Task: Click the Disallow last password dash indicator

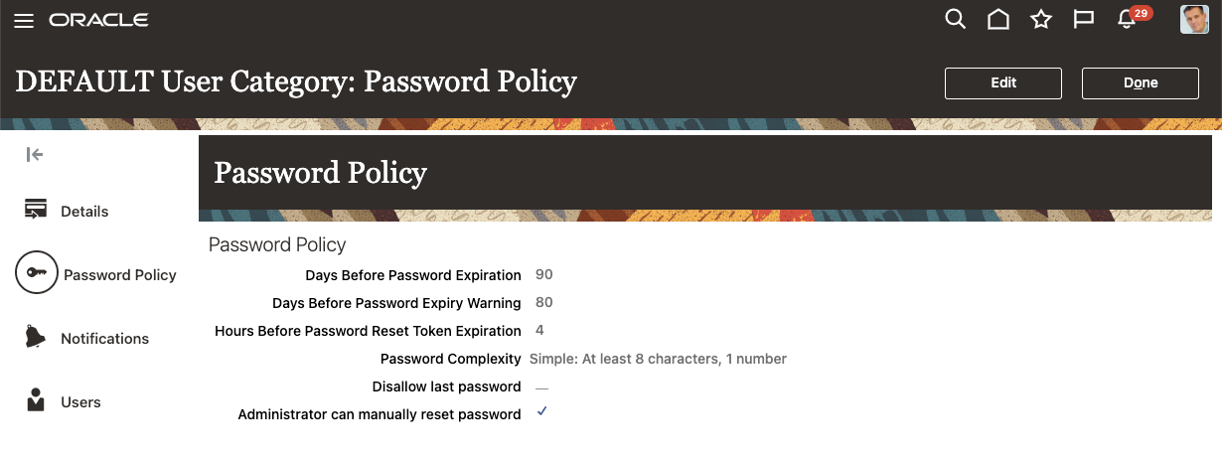Action: pyautogui.click(x=541, y=387)
